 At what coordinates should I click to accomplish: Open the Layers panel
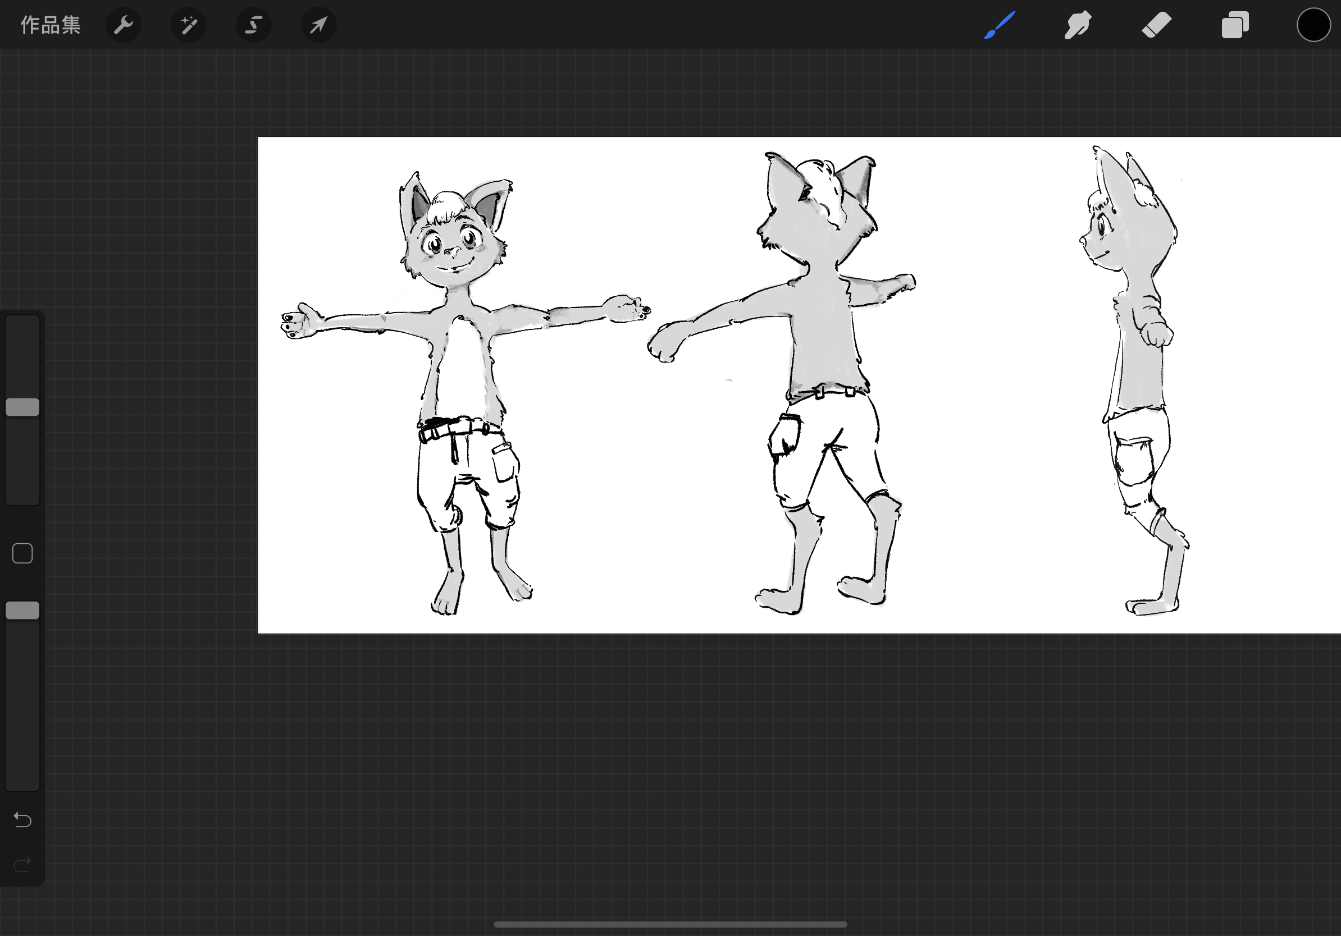1235,25
